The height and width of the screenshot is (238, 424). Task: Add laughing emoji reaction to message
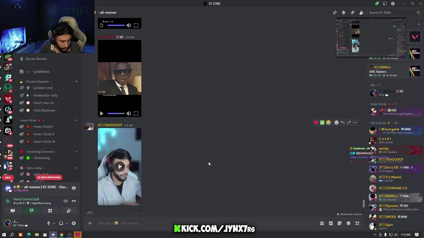point(328,123)
